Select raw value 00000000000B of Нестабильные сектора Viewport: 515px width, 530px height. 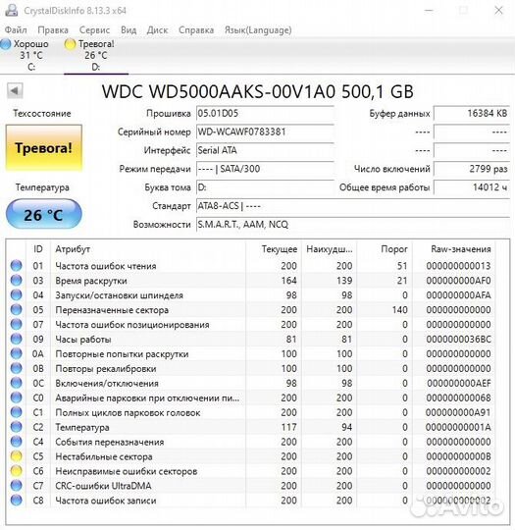click(458, 456)
